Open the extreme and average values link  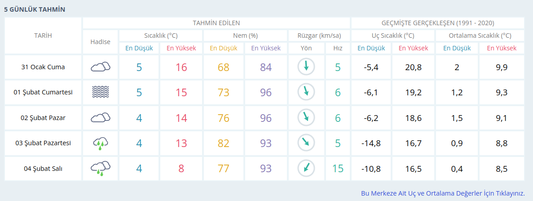click(443, 193)
